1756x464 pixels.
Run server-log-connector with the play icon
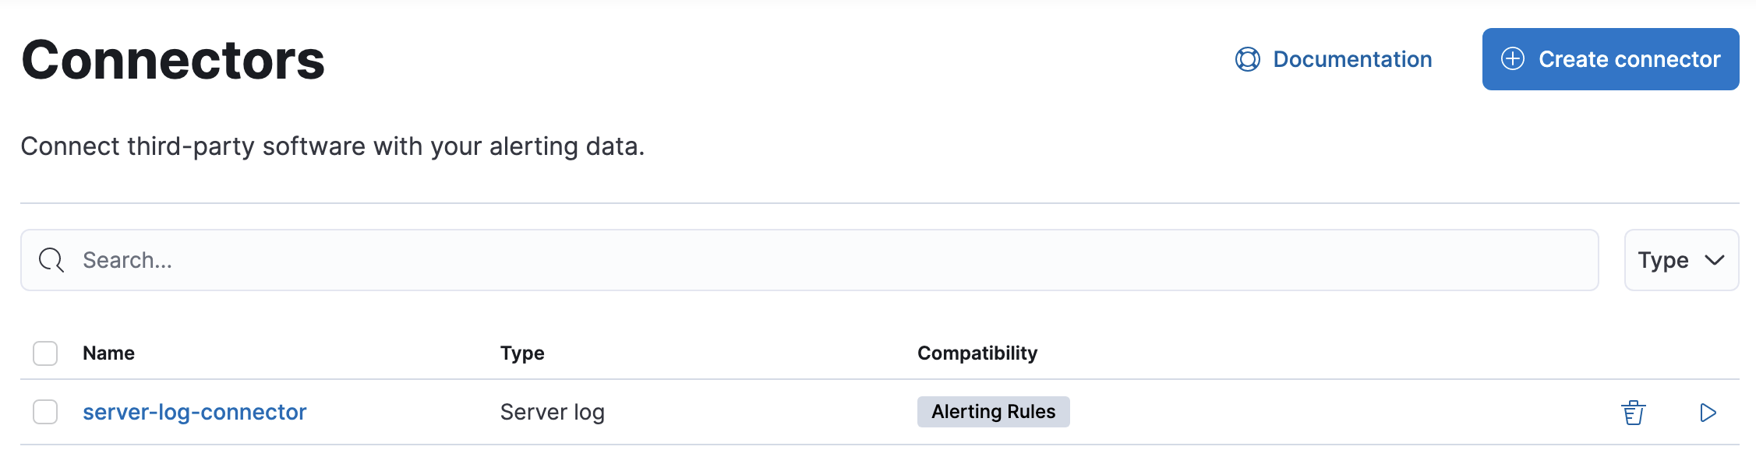[x=1707, y=412]
